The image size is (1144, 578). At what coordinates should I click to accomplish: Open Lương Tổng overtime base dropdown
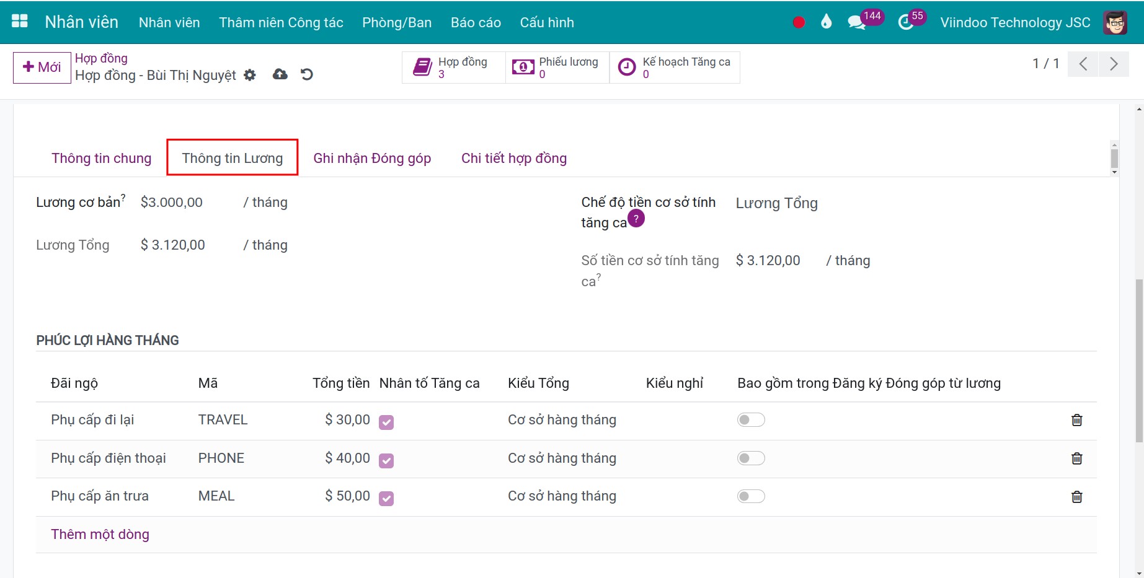pyautogui.click(x=777, y=203)
